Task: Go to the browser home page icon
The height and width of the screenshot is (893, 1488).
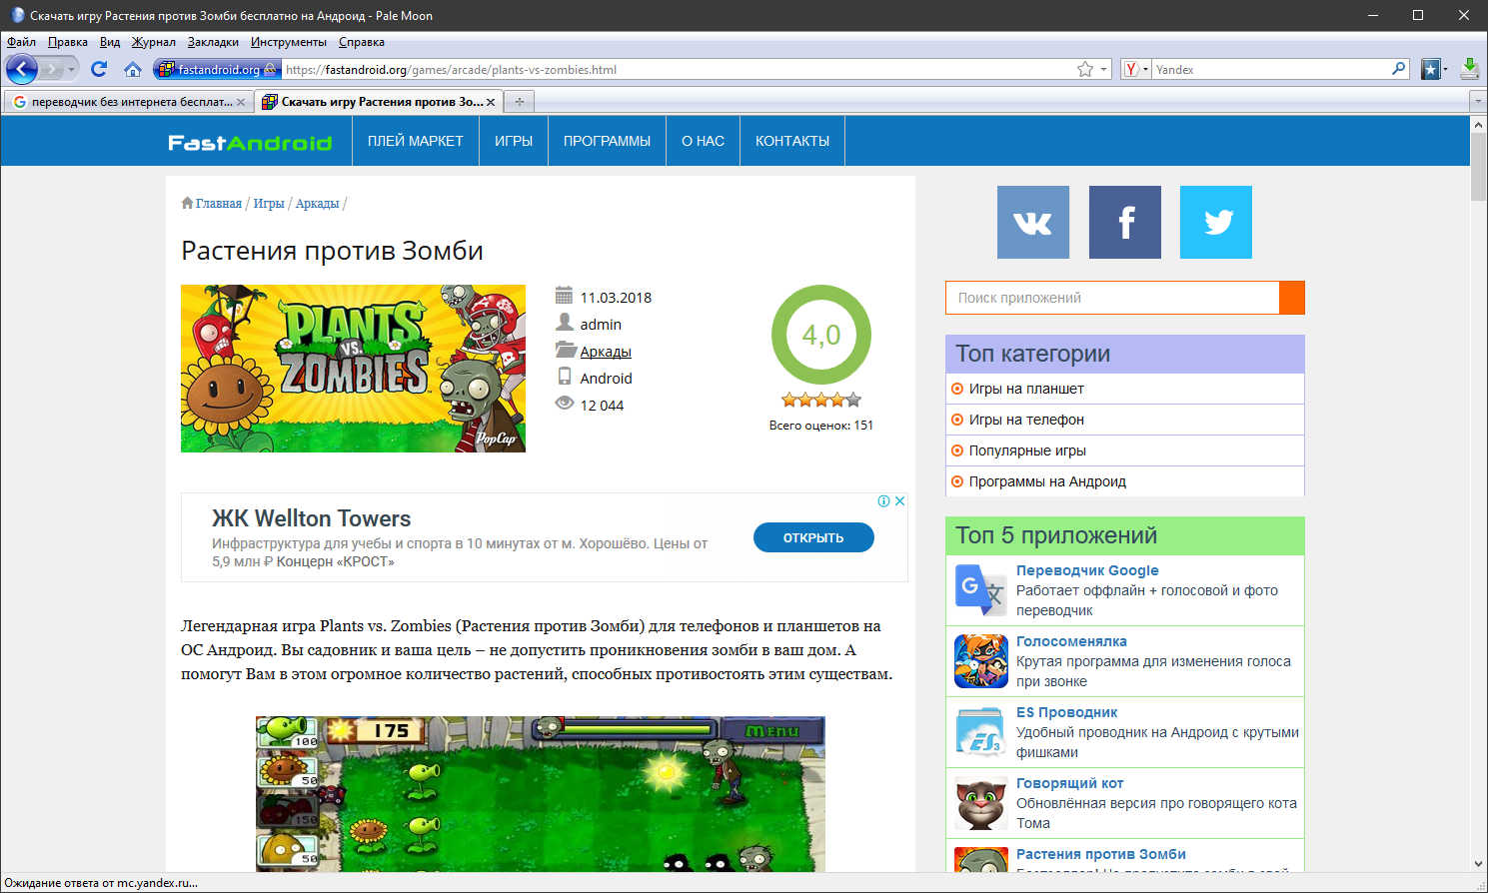Action: 133,69
